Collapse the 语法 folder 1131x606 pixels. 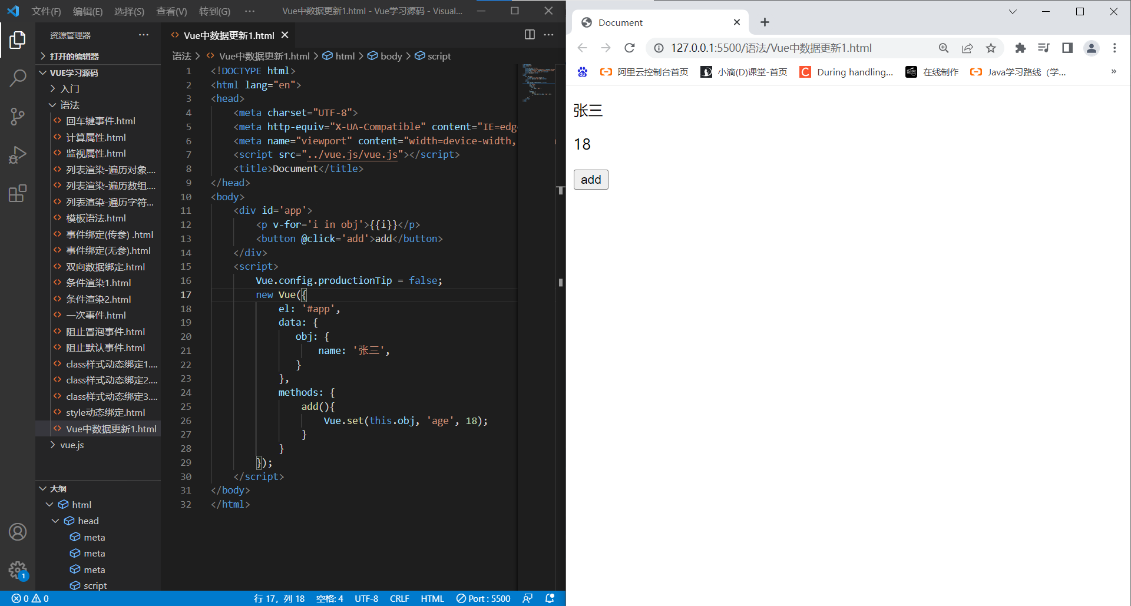(98, 105)
